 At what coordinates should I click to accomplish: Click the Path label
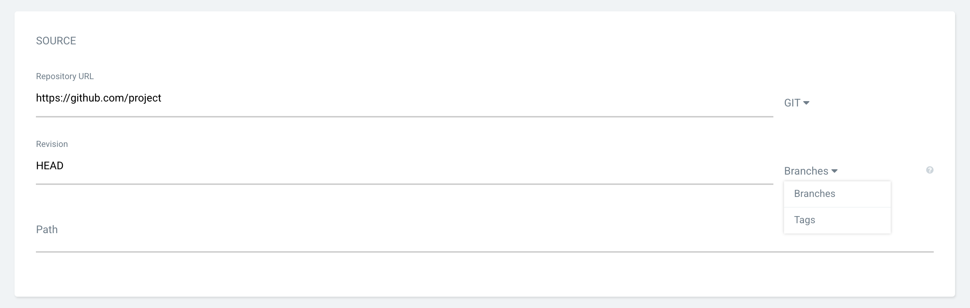pyautogui.click(x=47, y=229)
